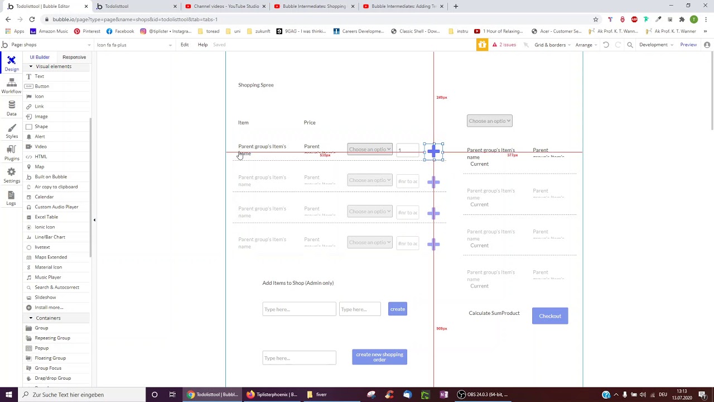The height and width of the screenshot is (402, 714).
Task: Open 'Choose an option' dropdown in fourth item row
Action: (x=369, y=242)
